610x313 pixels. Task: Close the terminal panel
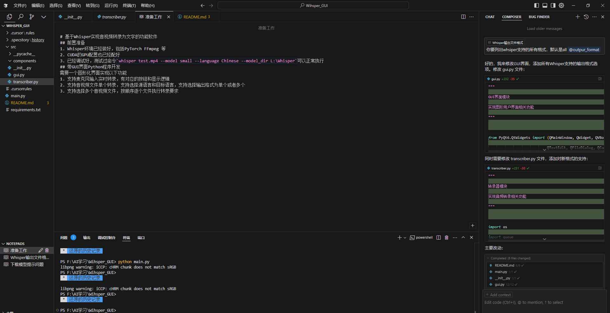(x=471, y=237)
